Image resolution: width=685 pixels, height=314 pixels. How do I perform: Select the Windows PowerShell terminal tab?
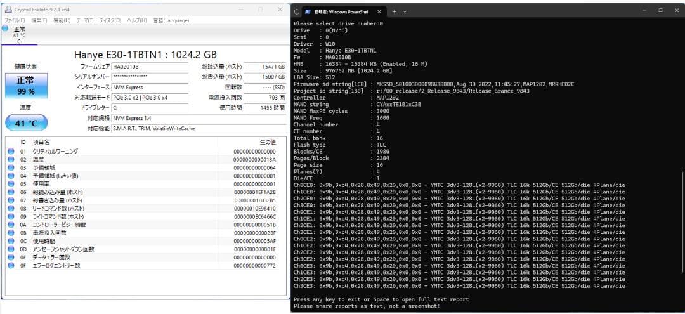342,11
